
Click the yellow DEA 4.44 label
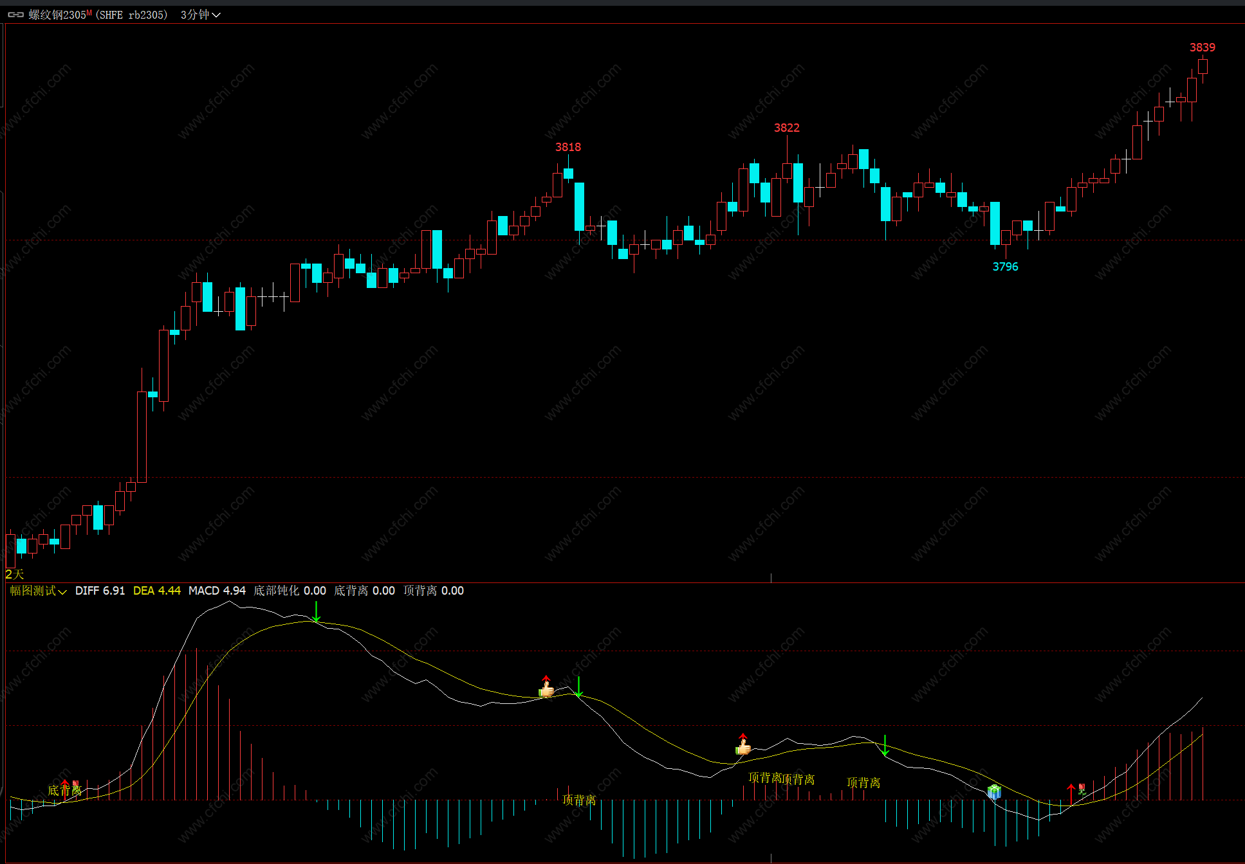156,590
